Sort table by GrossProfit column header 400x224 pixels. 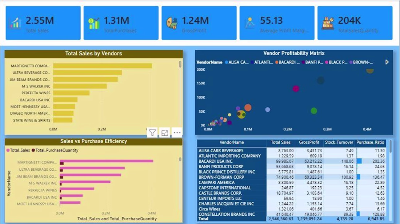[x=309, y=142]
